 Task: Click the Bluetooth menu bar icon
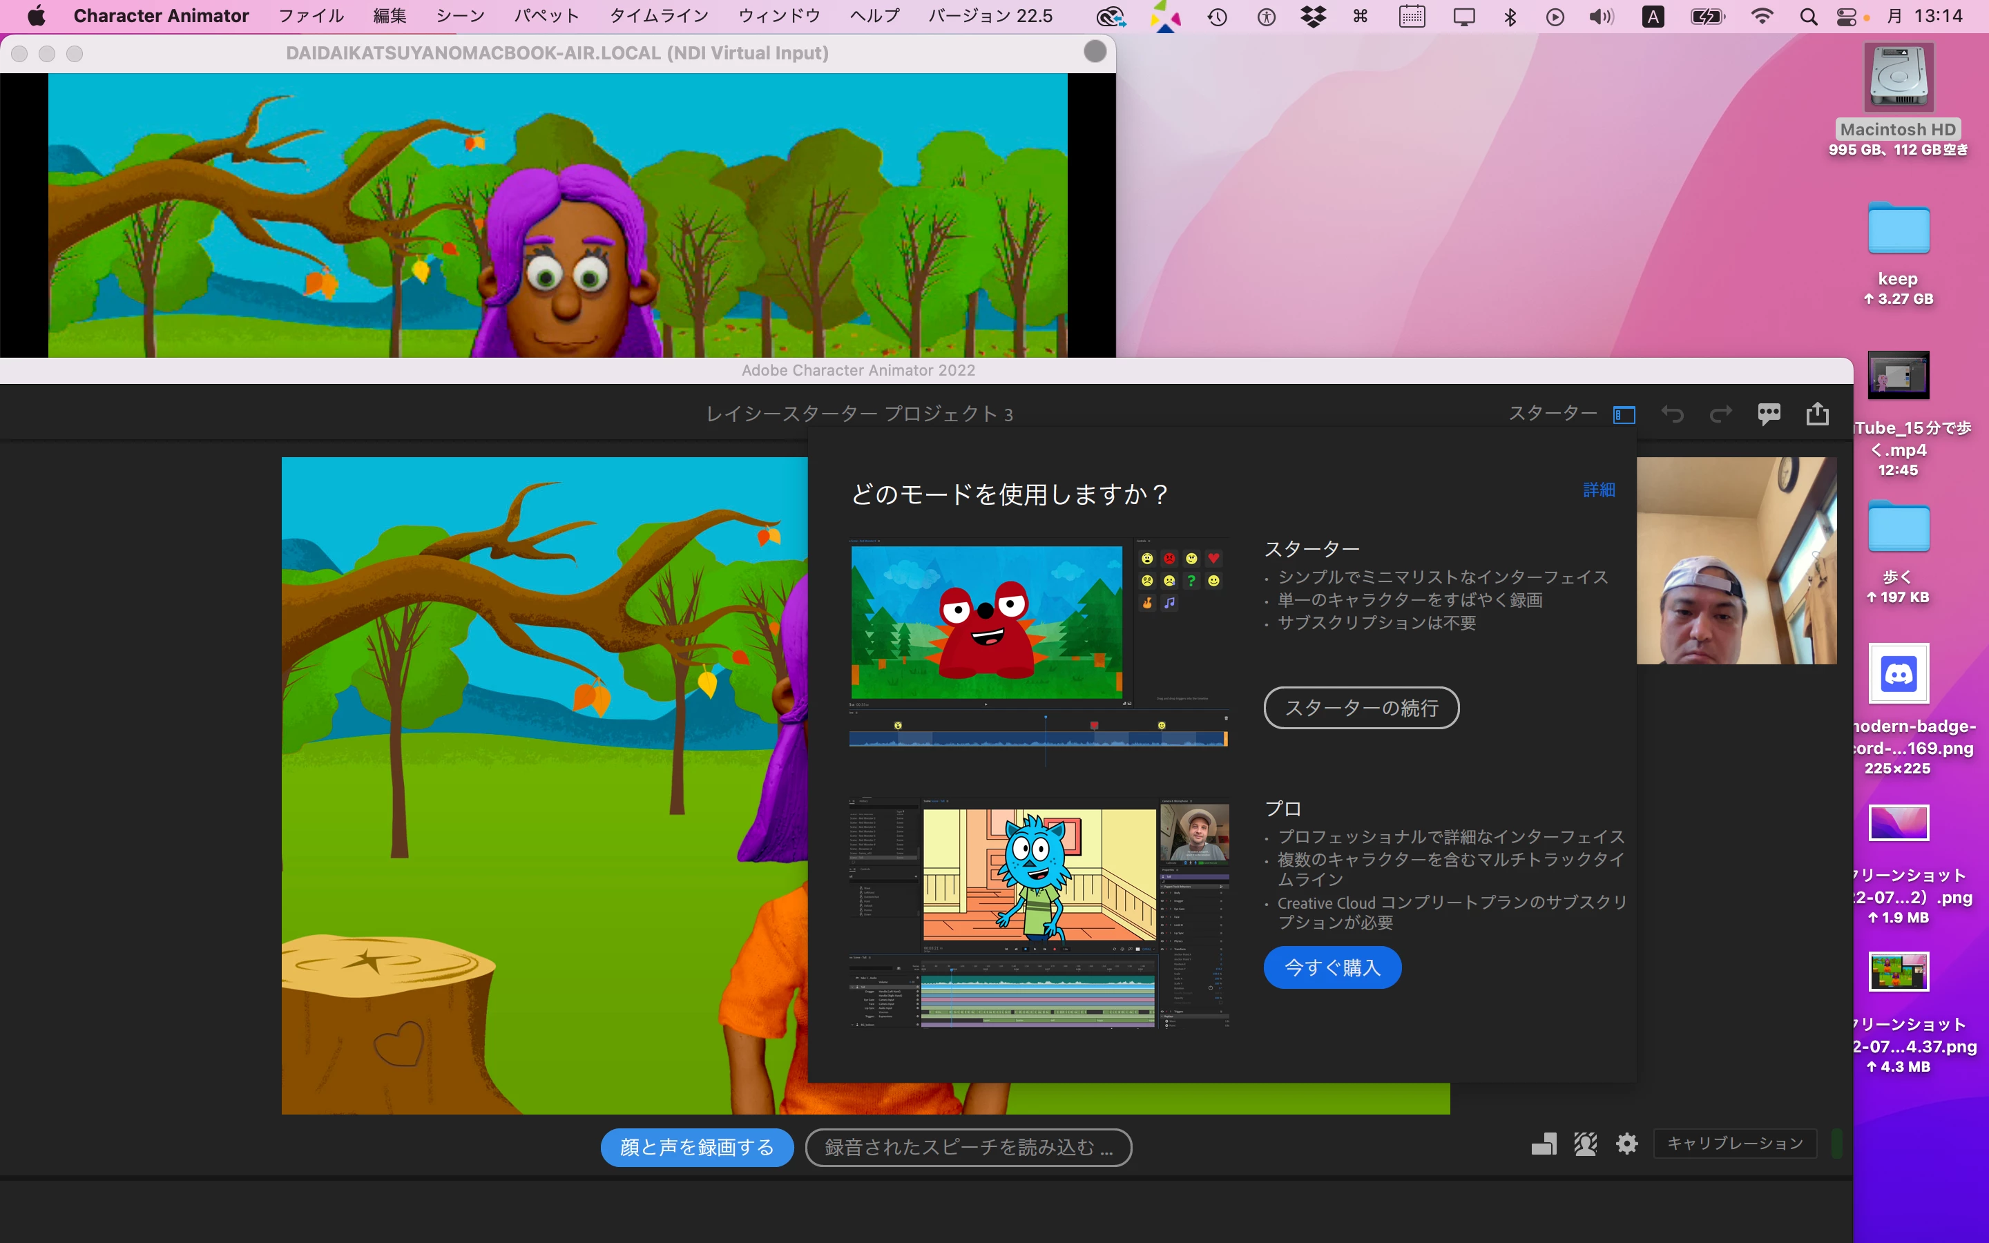tap(1510, 17)
